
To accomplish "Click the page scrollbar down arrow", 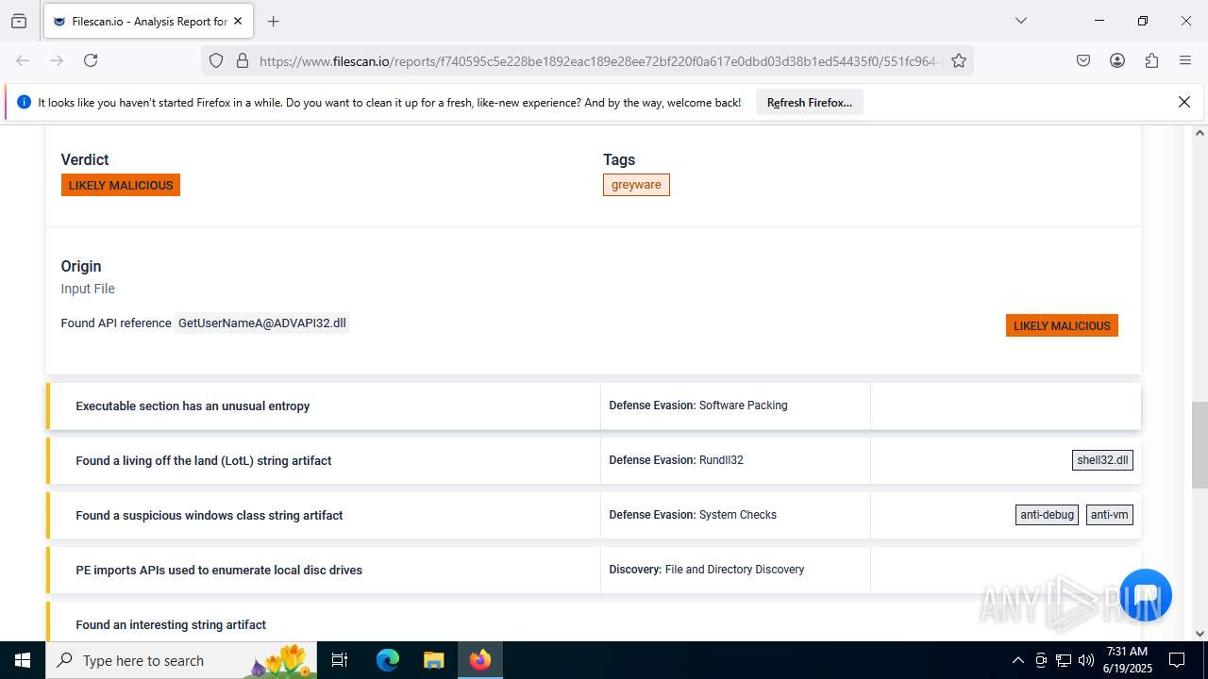I will (x=1200, y=633).
